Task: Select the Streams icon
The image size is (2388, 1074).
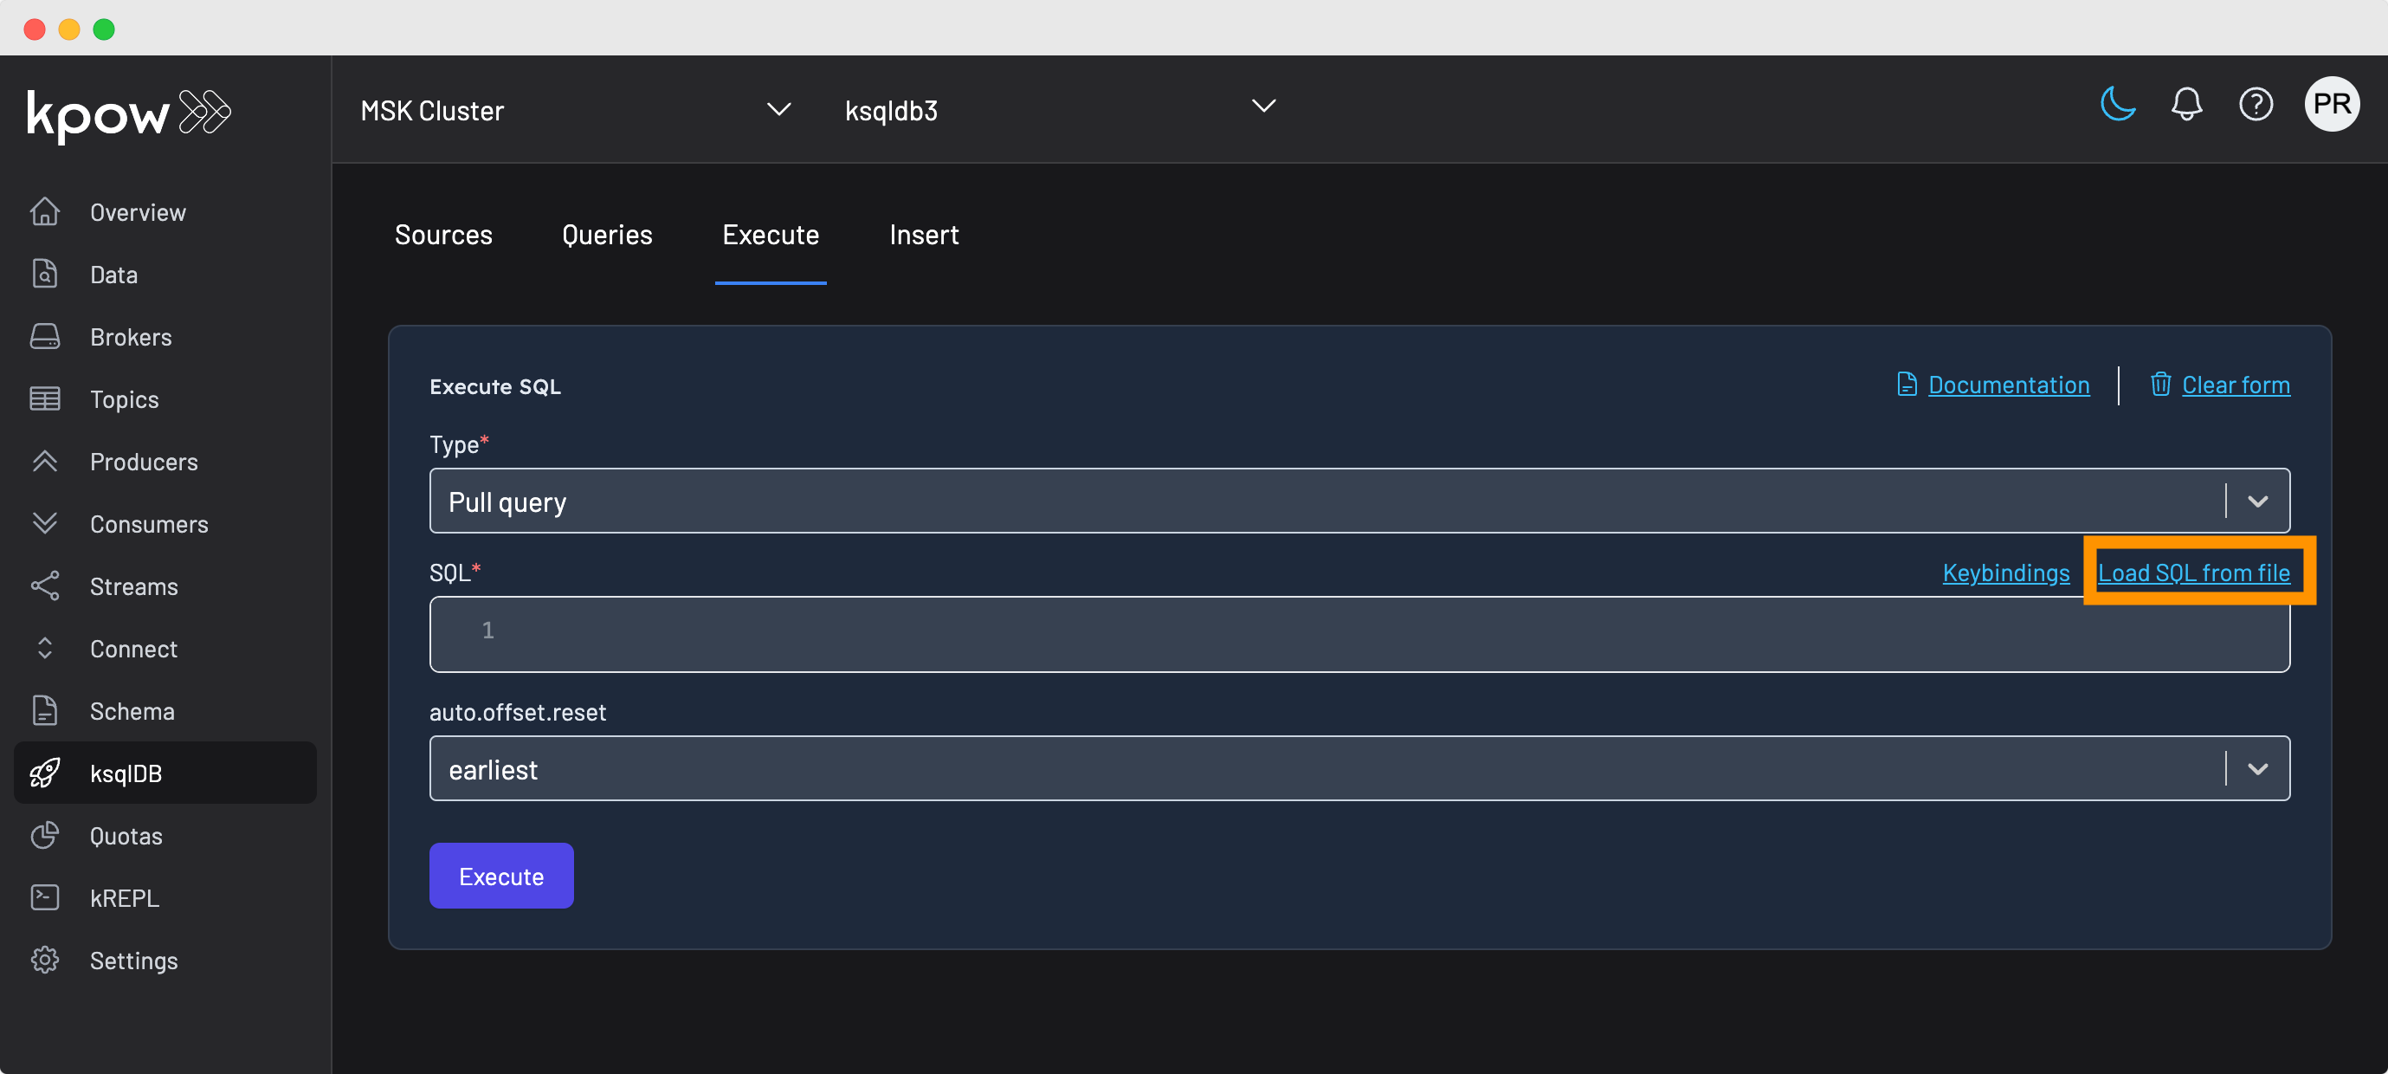Action: pyautogui.click(x=45, y=586)
